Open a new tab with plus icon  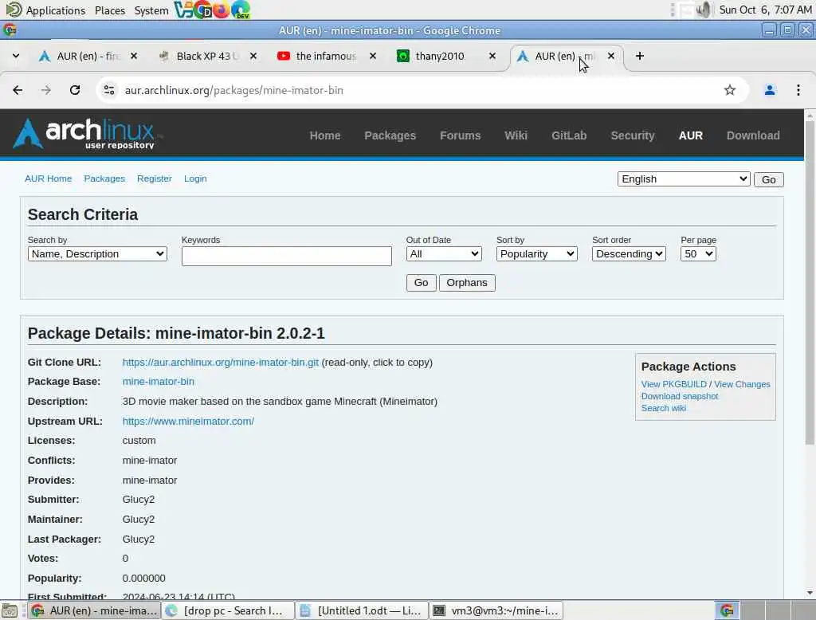(640, 56)
